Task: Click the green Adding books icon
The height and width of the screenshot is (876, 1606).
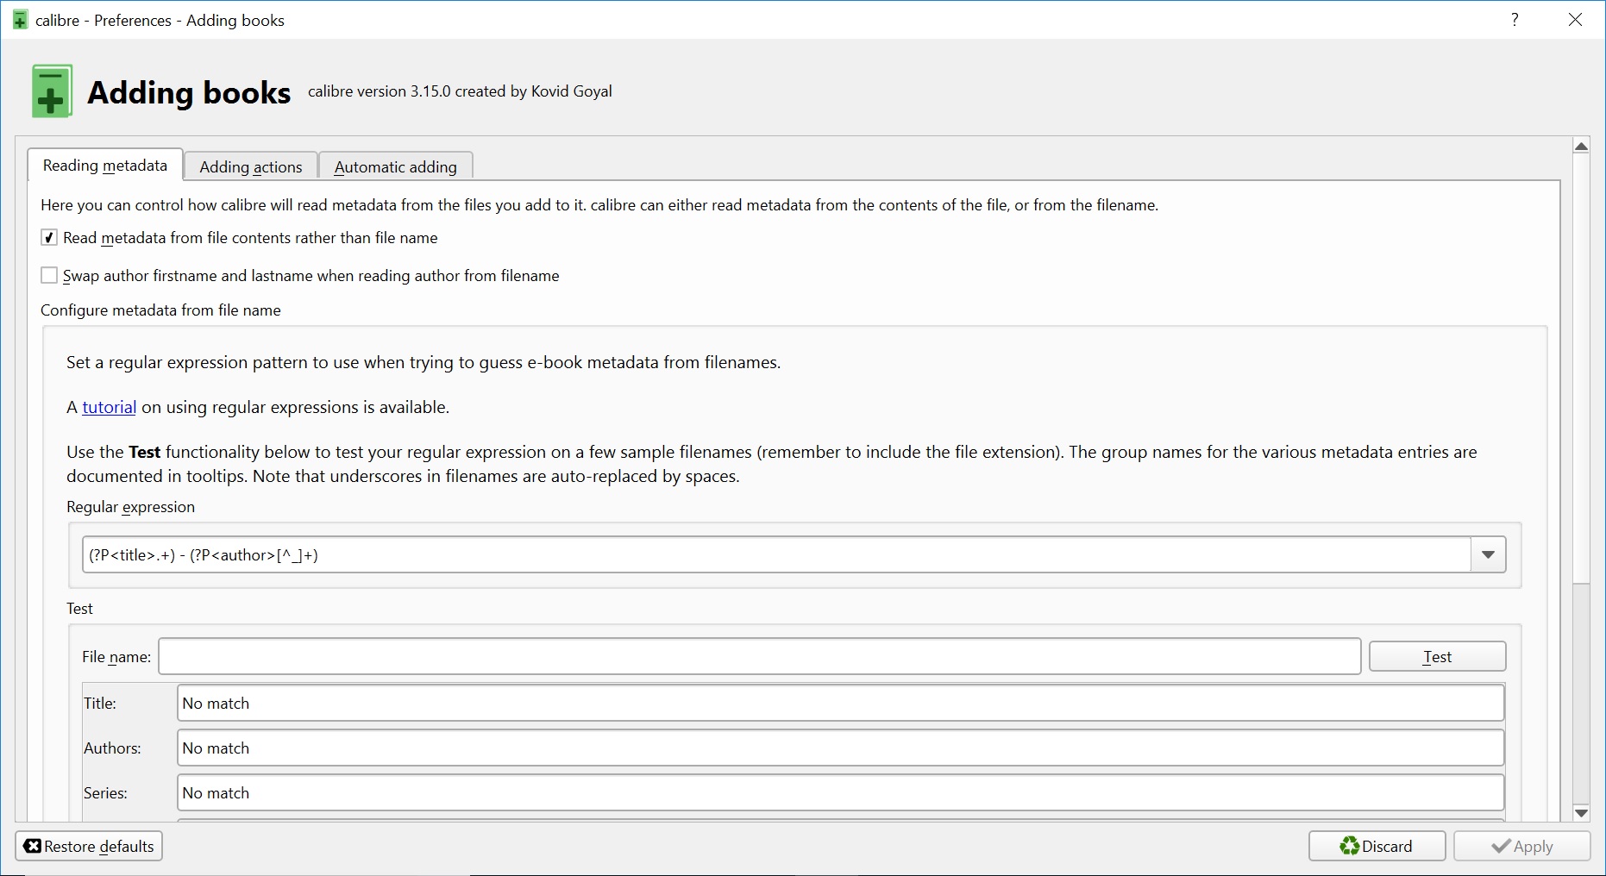Action: [x=52, y=91]
